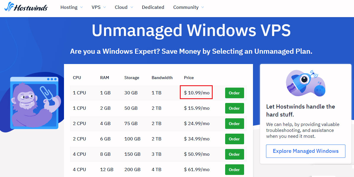Expand the Community menu chevron
This screenshot has width=354, height=177.
click(x=203, y=7)
